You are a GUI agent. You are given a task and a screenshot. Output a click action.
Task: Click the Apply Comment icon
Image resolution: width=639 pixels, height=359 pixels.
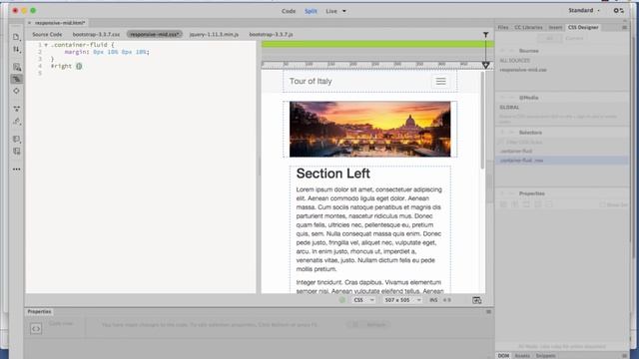click(x=16, y=139)
